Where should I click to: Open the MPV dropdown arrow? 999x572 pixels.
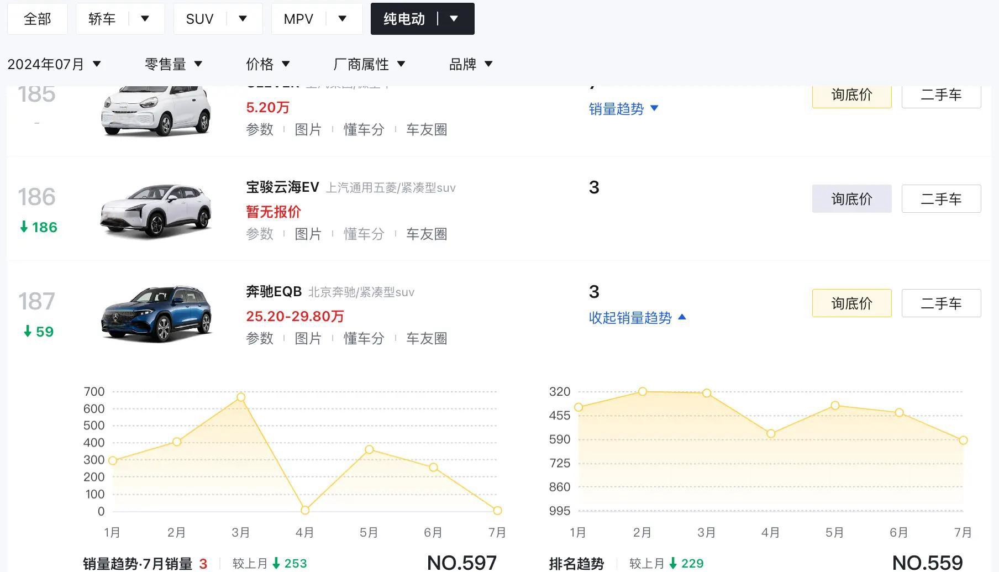click(343, 19)
